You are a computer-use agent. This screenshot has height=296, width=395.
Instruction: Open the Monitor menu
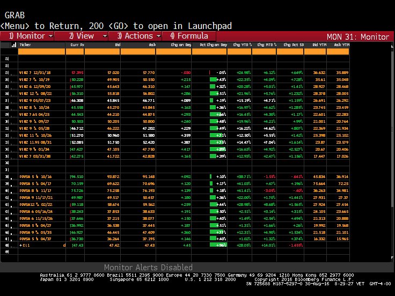point(27,36)
